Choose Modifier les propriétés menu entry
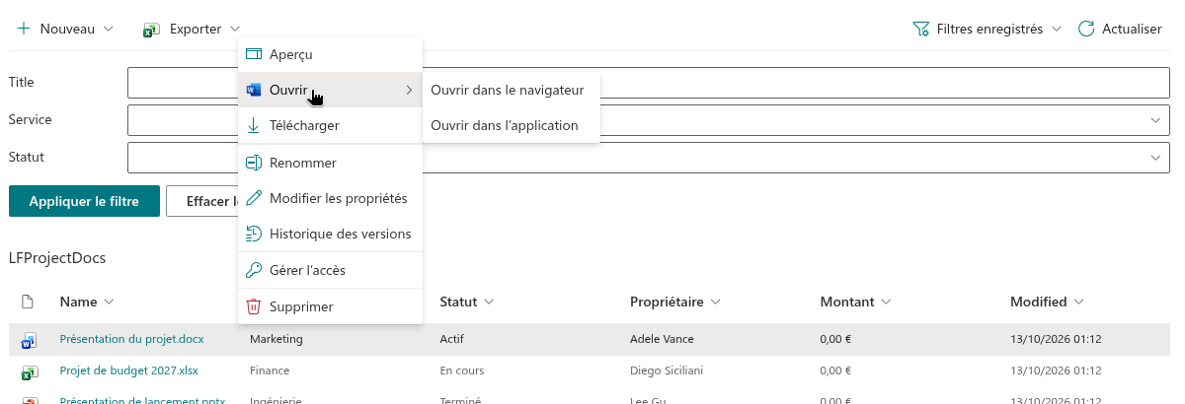 point(330,198)
